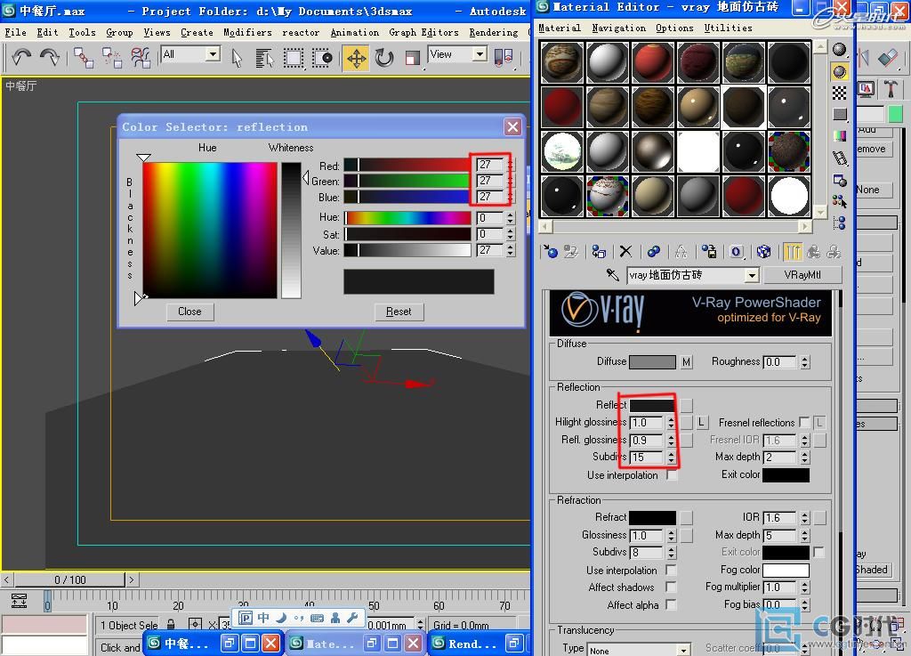This screenshot has height=656, width=911.
Task: Click Get Material icon in Material Editor
Action: pyautogui.click(x=550, y=252)
